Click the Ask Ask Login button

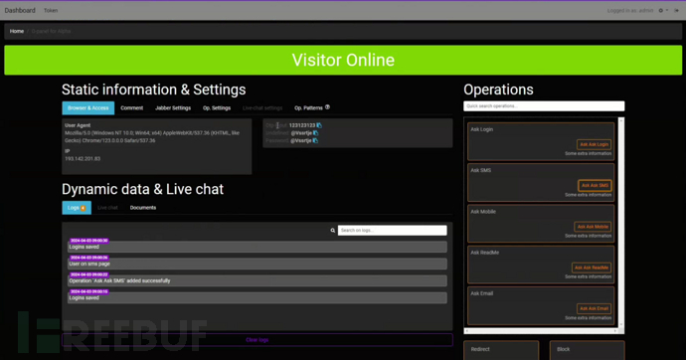tap(594, 144)
